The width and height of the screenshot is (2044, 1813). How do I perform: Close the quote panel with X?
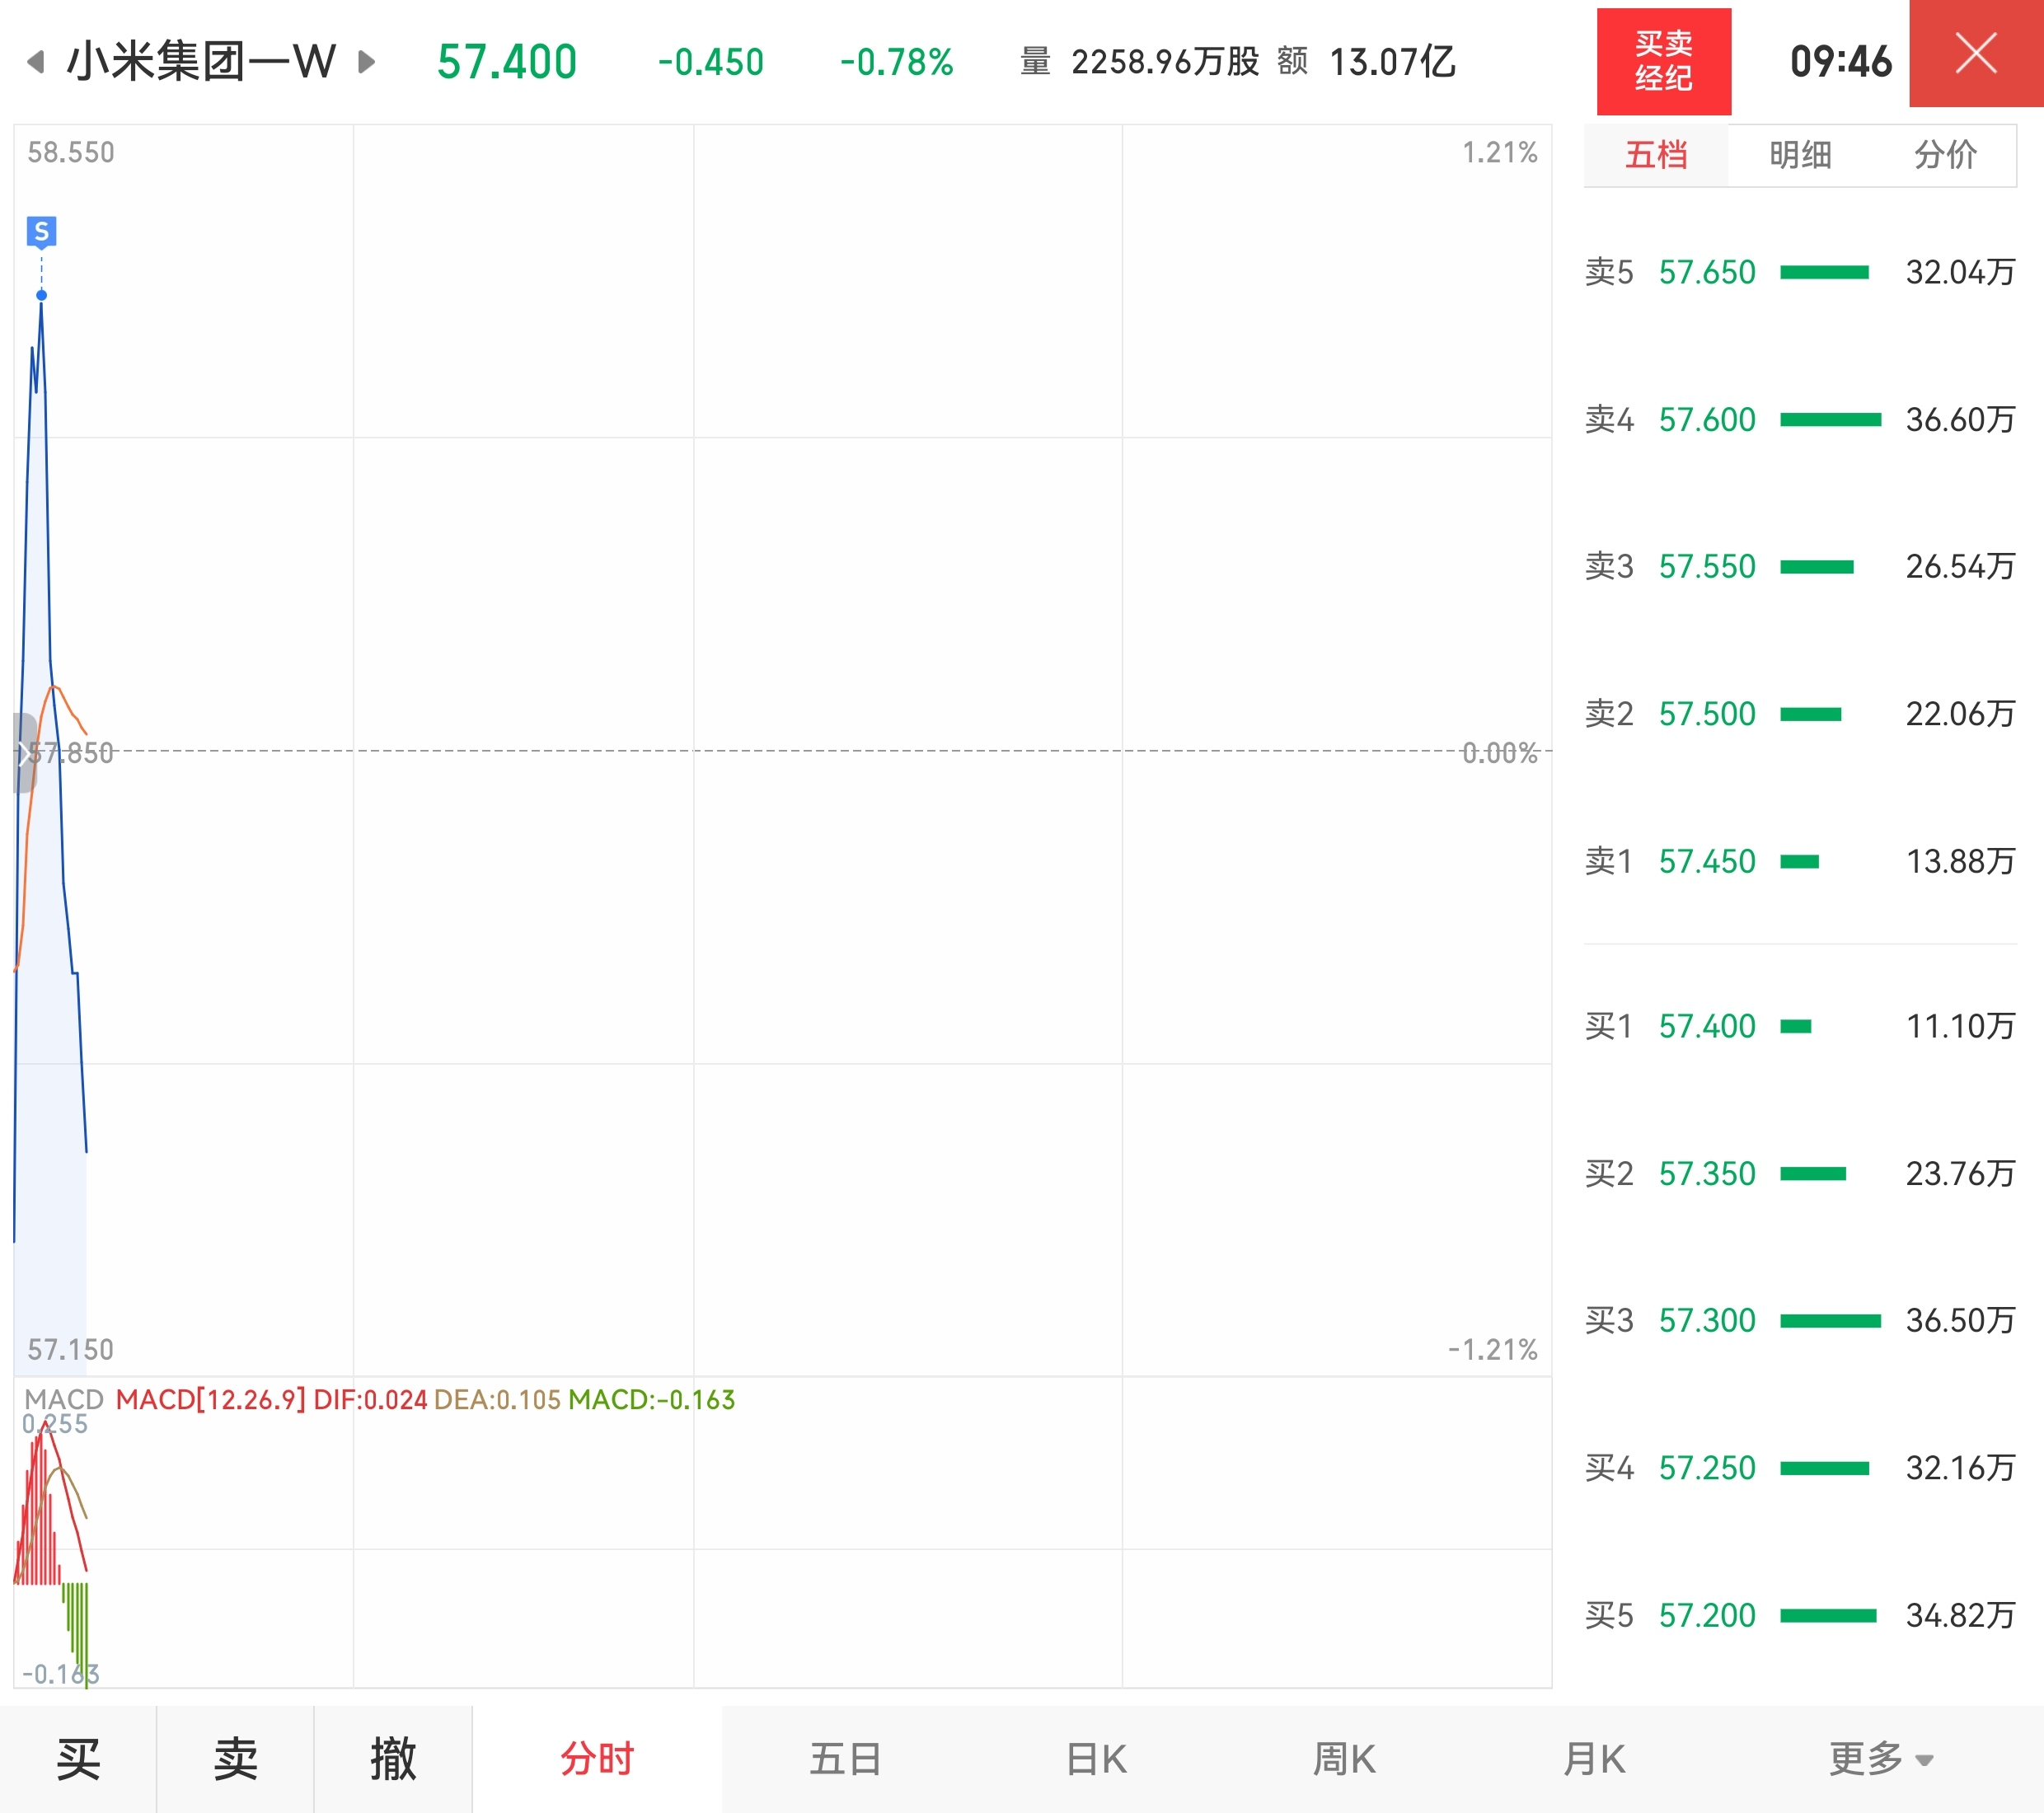click(1976, 54)
